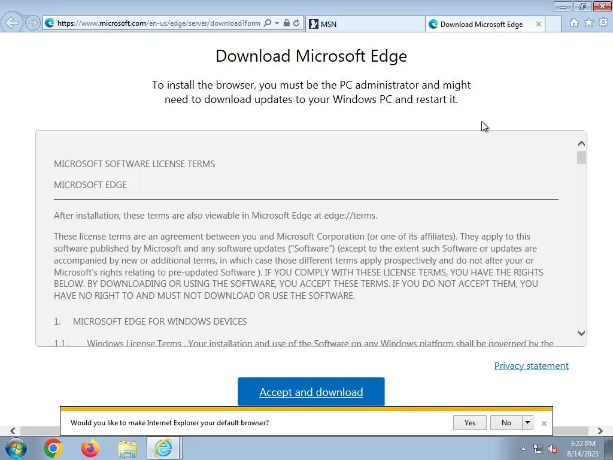Open Windows Explorer from the taskbar
The height and width of the screenshot is (460, 613).
[x=128, y=449]
